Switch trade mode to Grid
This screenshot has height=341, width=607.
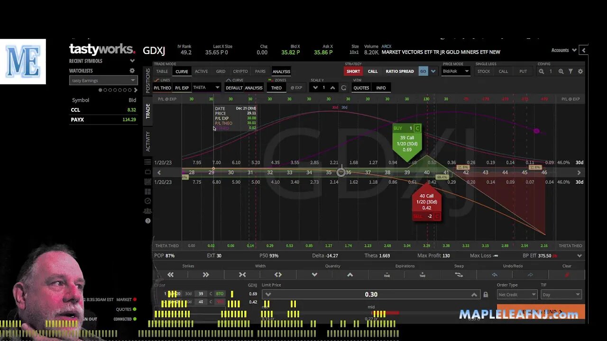click(221, 72)
